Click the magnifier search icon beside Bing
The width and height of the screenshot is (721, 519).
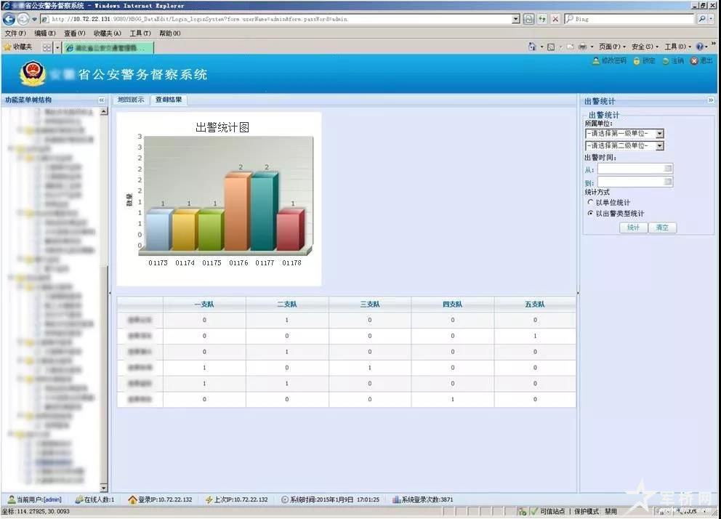702,20
